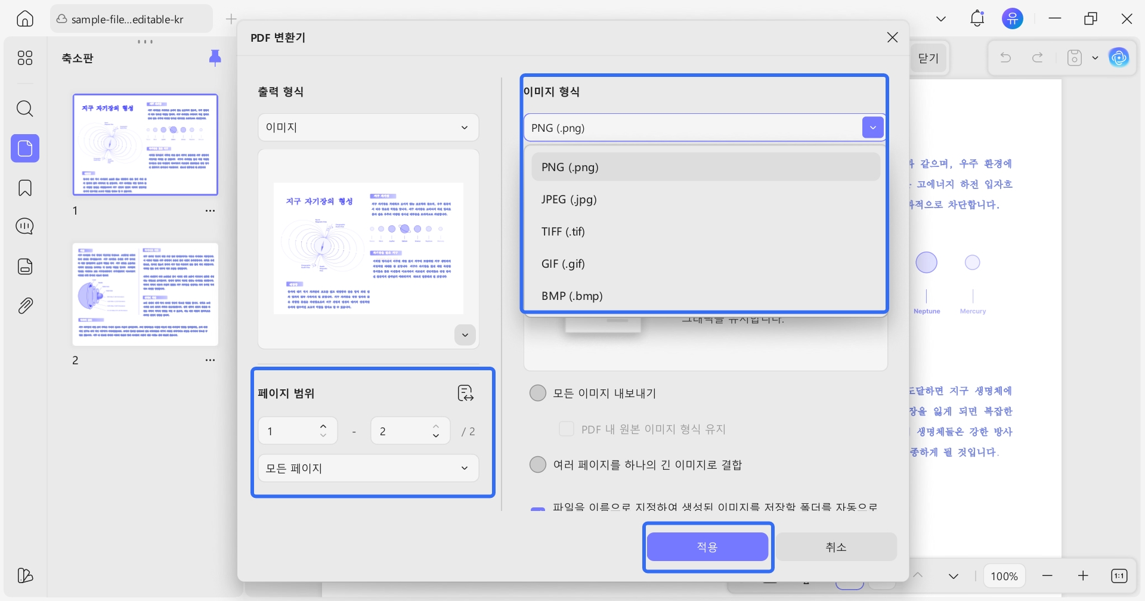1145x601 pixels.
Task: Open the 100% zoom level dropdown
Action: pyautogui.click(x=1004, y=576)
